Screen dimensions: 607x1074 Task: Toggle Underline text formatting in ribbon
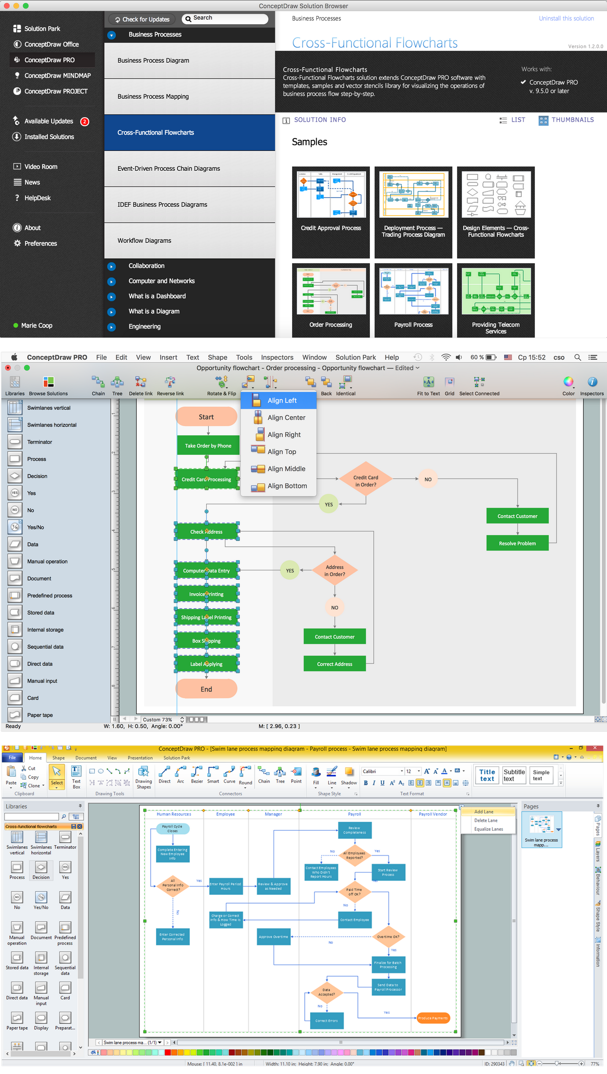point(383,783)
